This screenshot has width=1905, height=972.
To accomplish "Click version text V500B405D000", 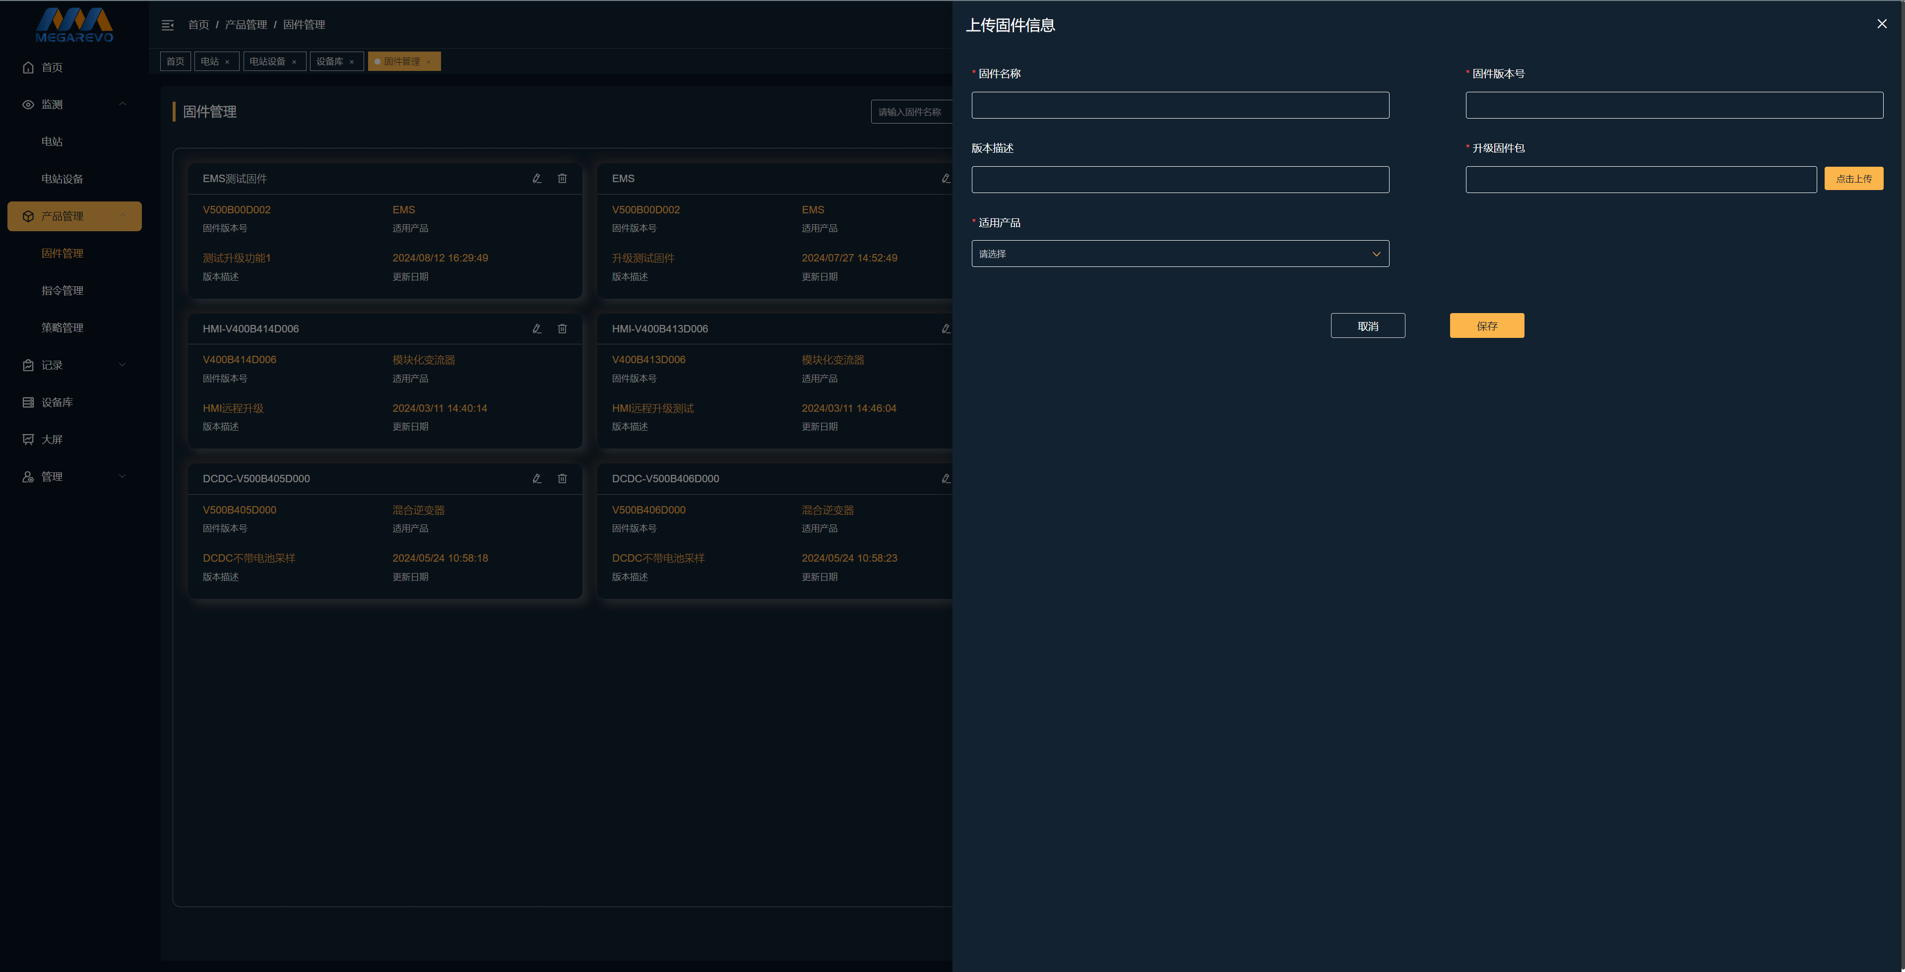I will (240, 511).
